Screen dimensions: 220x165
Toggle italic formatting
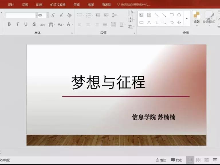(17, 24)
